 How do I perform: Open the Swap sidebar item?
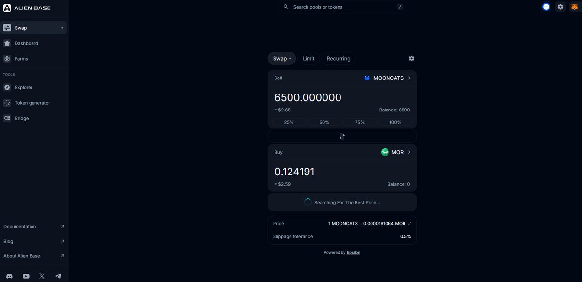(x=33, y=28)
